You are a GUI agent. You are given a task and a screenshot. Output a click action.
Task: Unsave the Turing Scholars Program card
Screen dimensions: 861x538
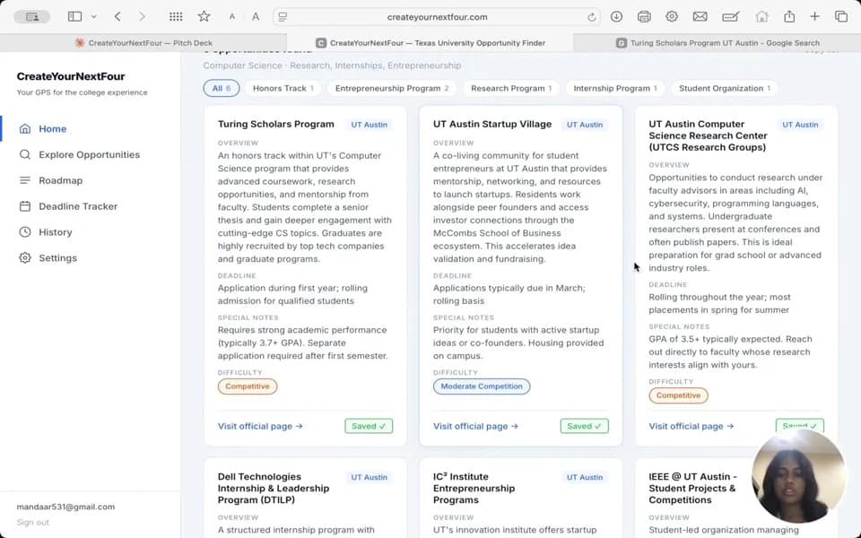point(369,426)
